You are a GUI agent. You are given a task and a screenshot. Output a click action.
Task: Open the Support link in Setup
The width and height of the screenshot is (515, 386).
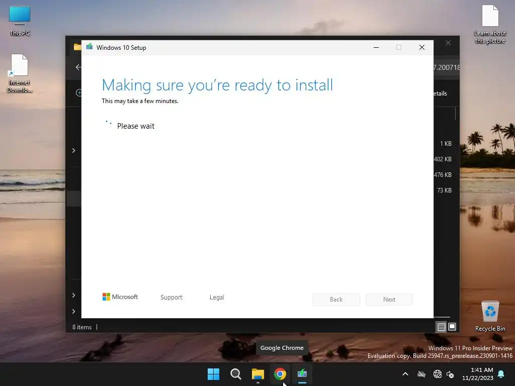coord(171,298)
